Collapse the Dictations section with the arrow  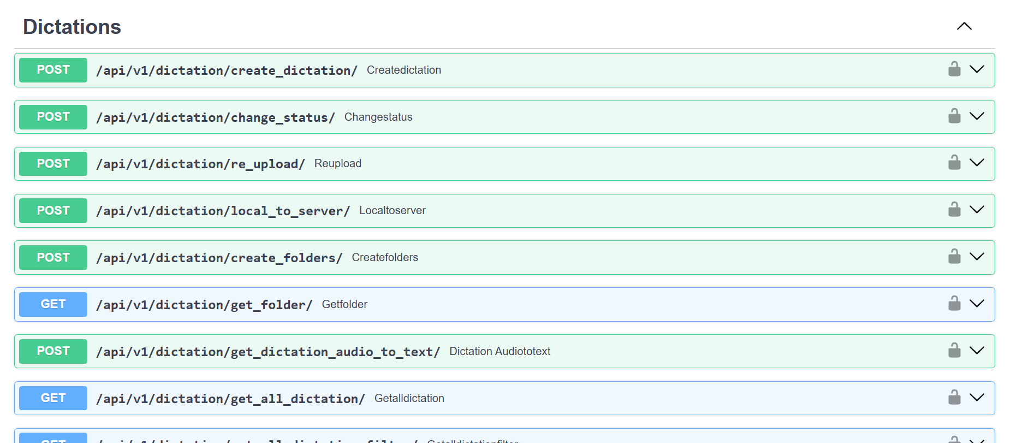tap(964, 26)
